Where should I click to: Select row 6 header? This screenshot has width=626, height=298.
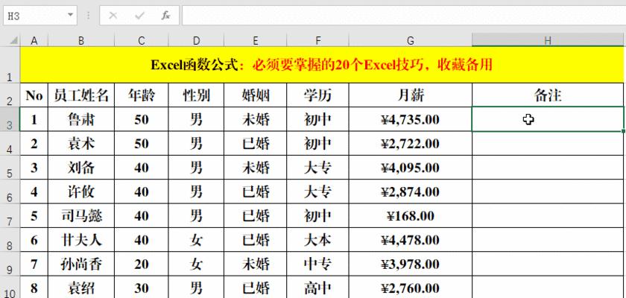coord(10,191)
